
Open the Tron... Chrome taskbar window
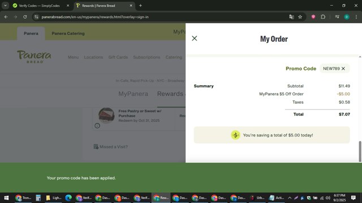click(23, 198)
